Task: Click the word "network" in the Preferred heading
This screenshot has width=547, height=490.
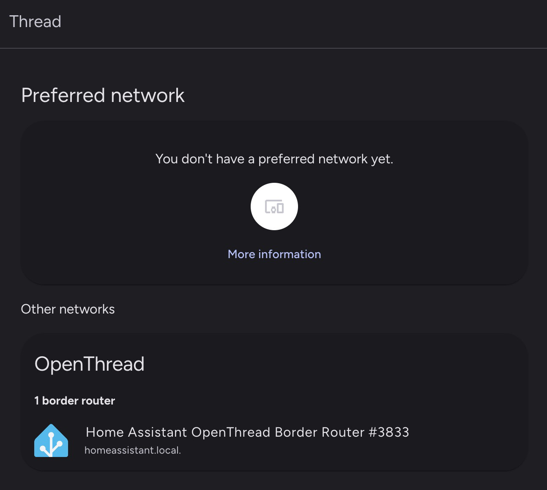Action: 148,95
